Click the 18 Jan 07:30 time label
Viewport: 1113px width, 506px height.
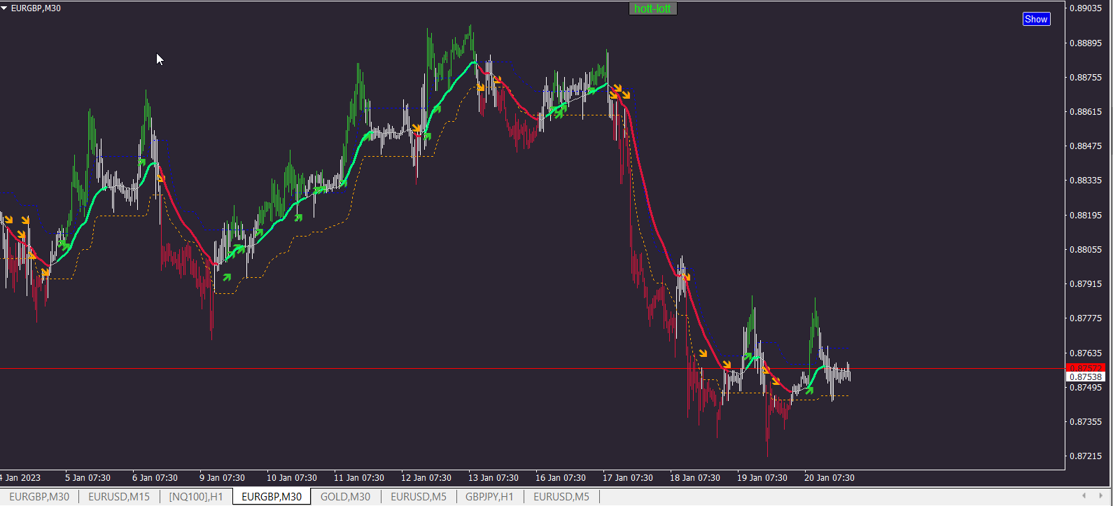pyautogui.click(x=695, y=478)
